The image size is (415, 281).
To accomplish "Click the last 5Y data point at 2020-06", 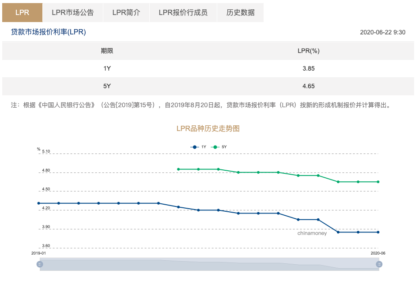I will [378, 182].
